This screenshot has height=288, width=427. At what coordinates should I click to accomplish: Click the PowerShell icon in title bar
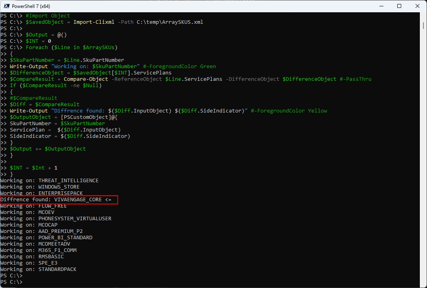tap(7, 6)
